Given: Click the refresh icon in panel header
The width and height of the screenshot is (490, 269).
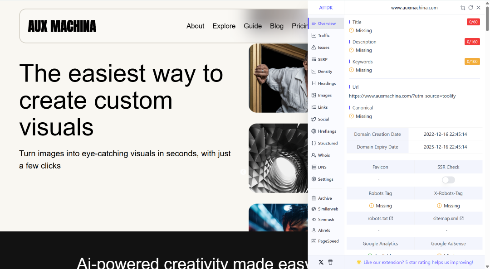Looking at the screenshot, I should point(470,8).
